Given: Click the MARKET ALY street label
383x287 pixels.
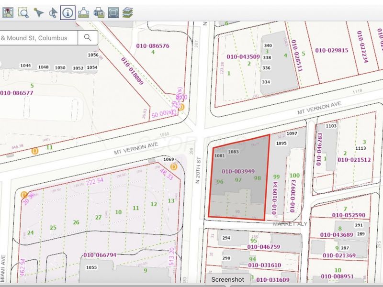Looking at the screenshot, I should click(290, 223).
